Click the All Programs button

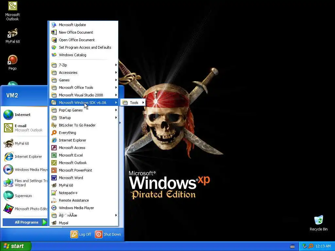click(25, 222)
